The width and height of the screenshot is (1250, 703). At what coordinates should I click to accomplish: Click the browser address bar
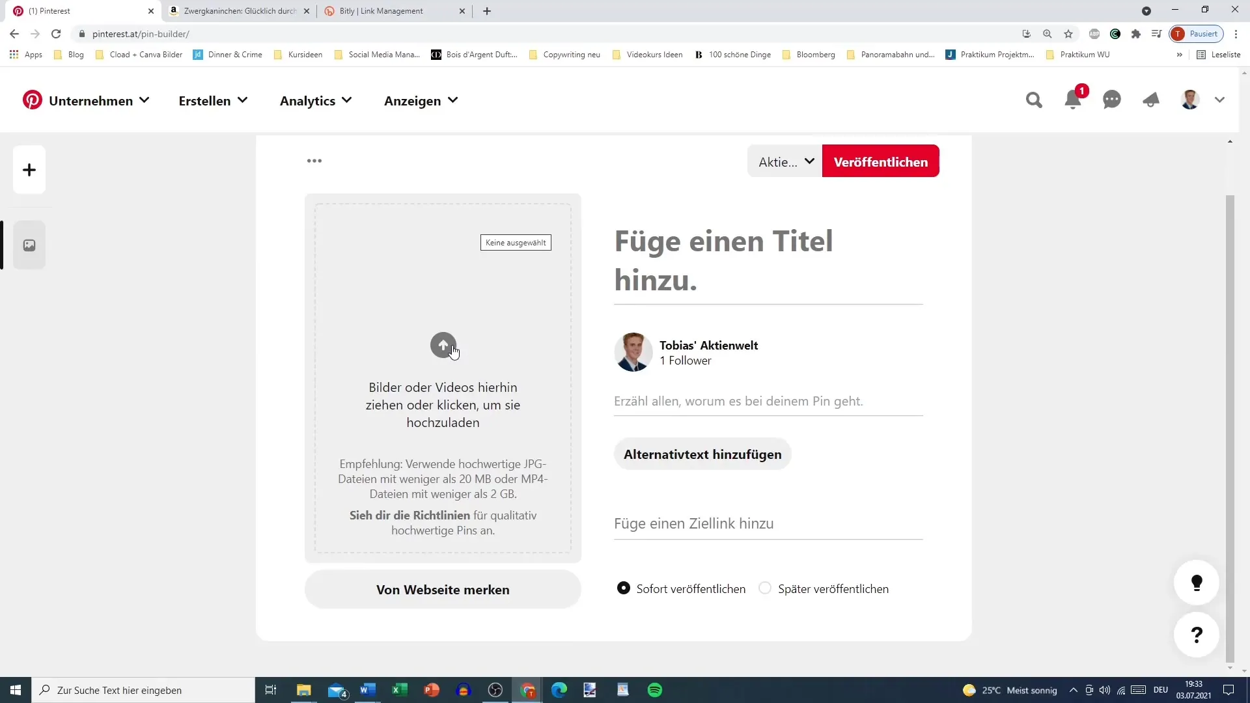pyautogui.click(x=547, y=34)
